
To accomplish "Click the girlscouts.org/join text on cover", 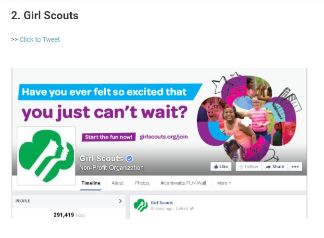I will (163, 137).
